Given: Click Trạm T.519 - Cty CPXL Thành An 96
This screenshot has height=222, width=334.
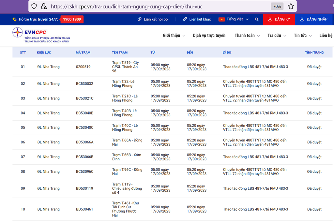Looking at the screenshot, I should 126,67.
